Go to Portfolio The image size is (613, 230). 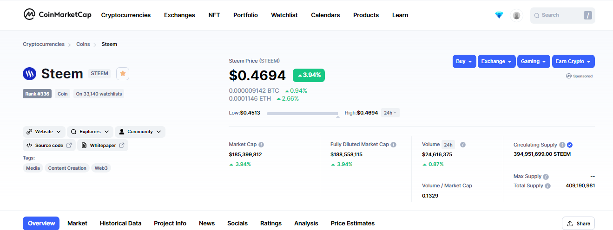pos(246,15)
